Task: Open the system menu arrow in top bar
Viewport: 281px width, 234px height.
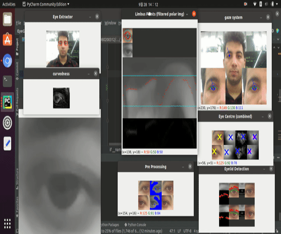Action: click(277, 4)
